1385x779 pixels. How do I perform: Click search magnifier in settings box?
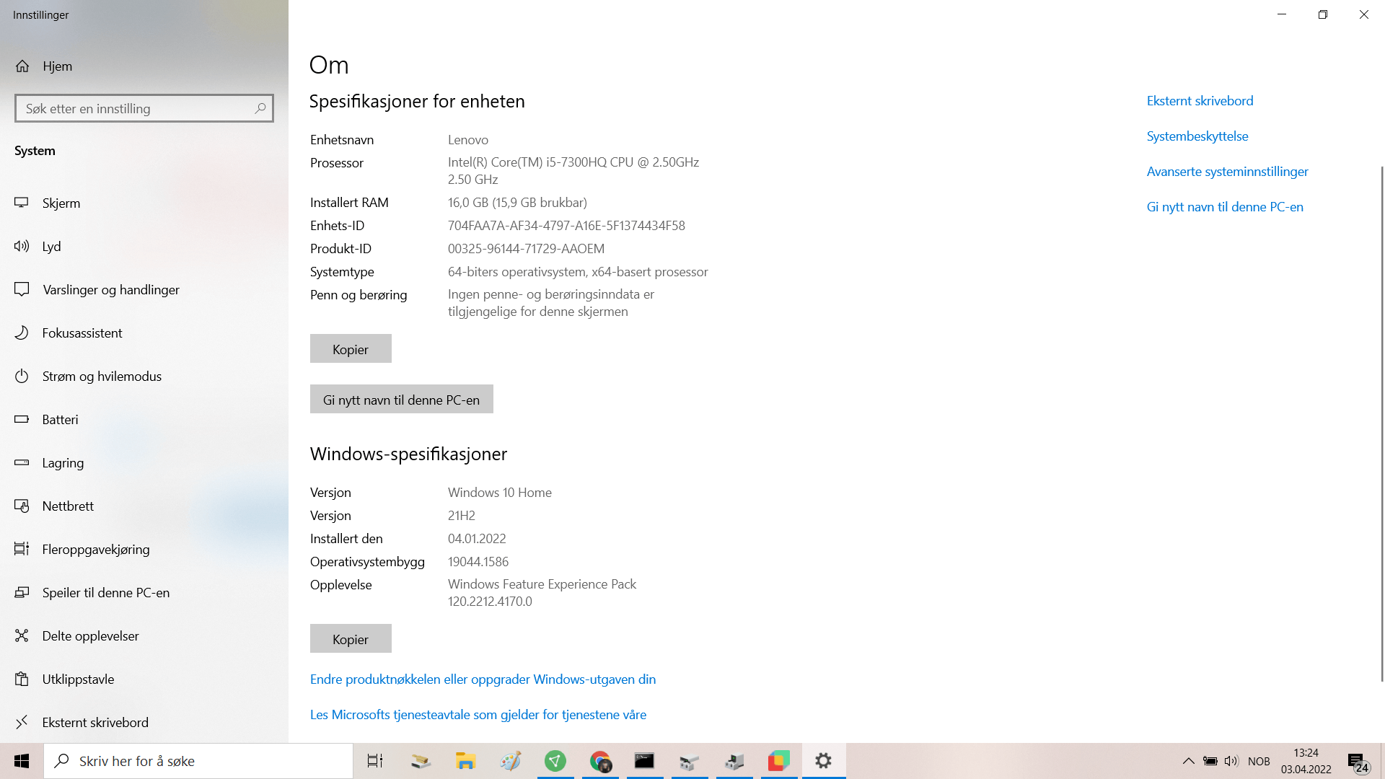point(260,108)
